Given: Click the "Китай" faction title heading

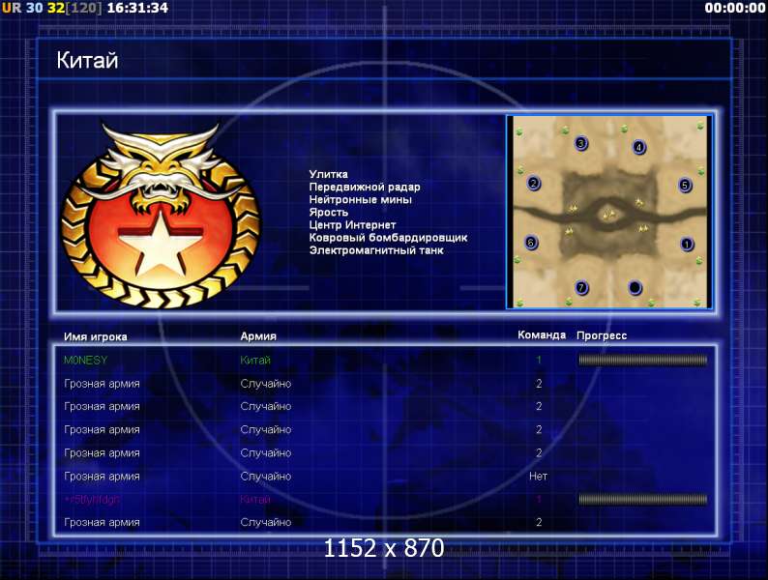Looking at the screenshot, I should click(87, 60).
